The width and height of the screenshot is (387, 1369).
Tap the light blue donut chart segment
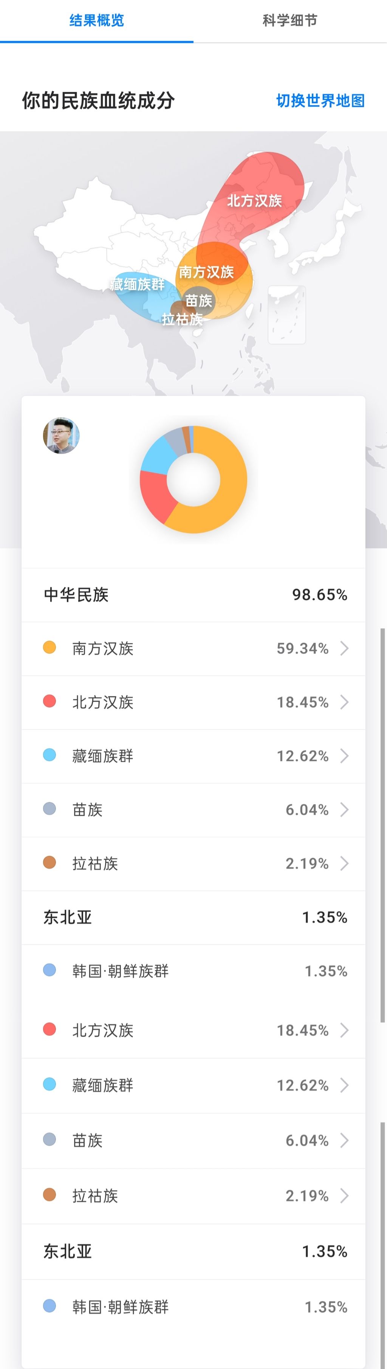click(x=158, y=457)
